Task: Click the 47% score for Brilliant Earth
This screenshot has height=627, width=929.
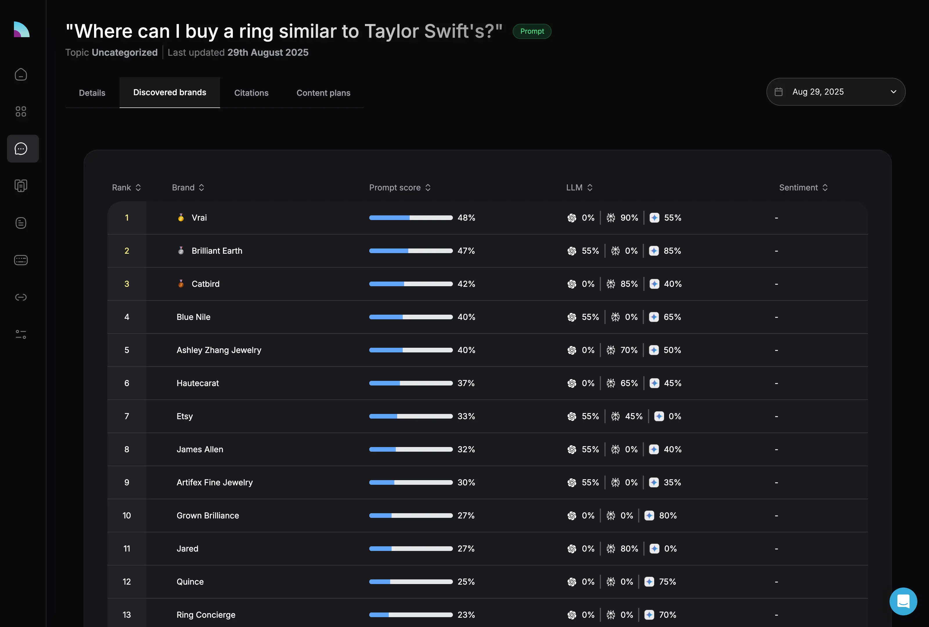Action: 466,251
